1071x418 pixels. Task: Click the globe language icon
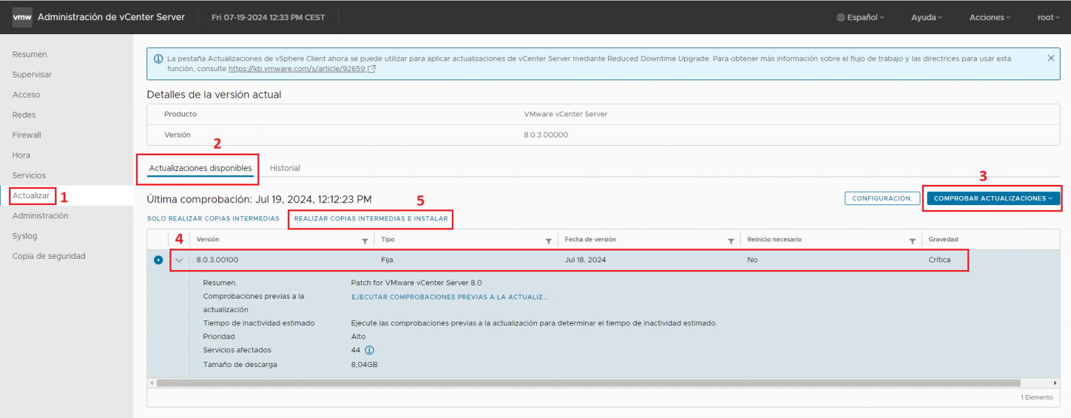(841, 17)
